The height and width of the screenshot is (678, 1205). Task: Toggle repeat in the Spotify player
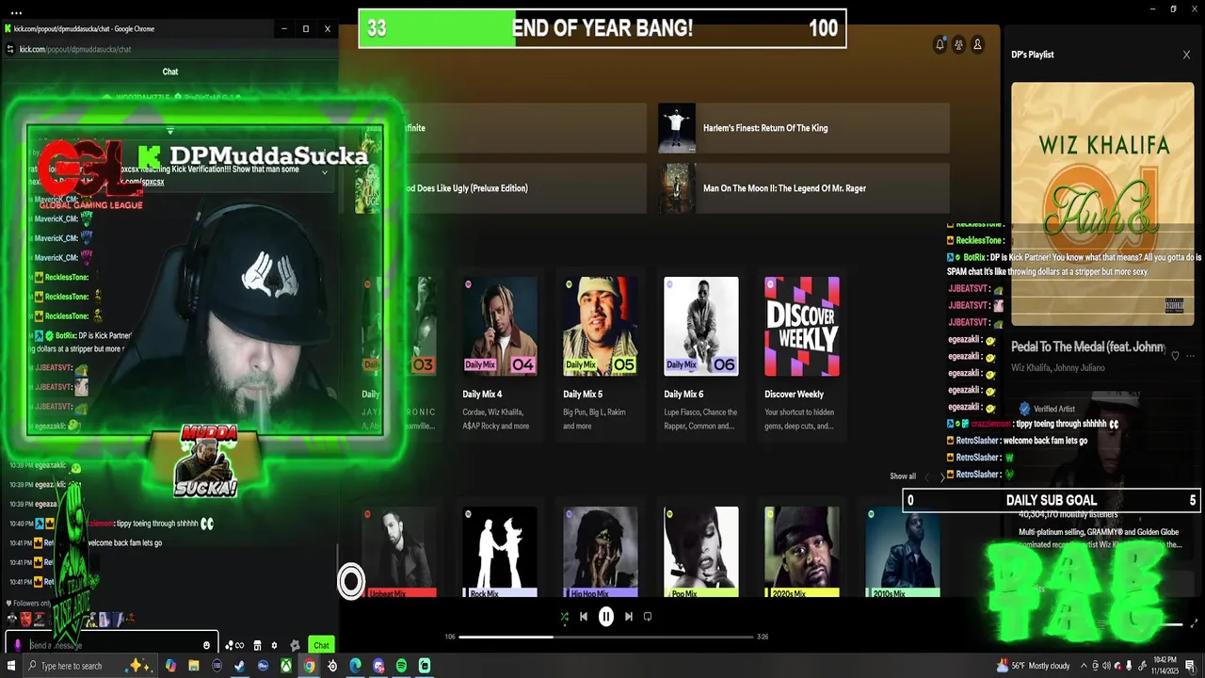pyautogui.click(x=648, y=617)
